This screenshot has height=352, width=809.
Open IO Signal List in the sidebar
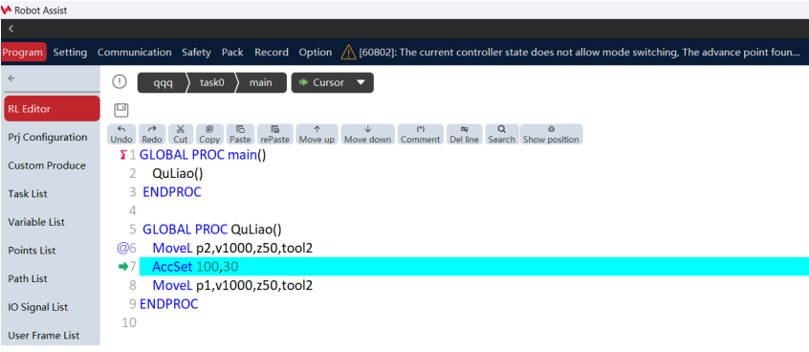coord(38,307)
